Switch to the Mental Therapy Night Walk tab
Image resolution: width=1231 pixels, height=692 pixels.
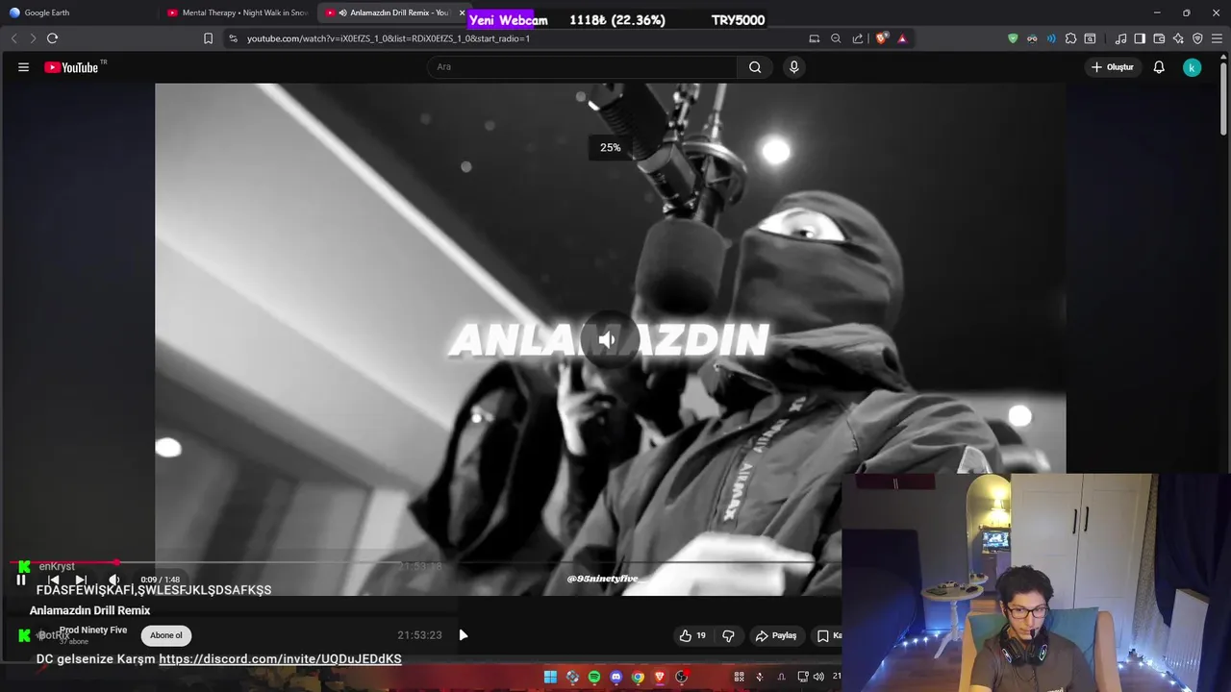click(x=239, y=12)
